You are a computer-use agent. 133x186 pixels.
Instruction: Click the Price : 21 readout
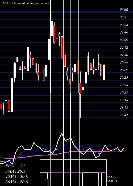[15, 166]
